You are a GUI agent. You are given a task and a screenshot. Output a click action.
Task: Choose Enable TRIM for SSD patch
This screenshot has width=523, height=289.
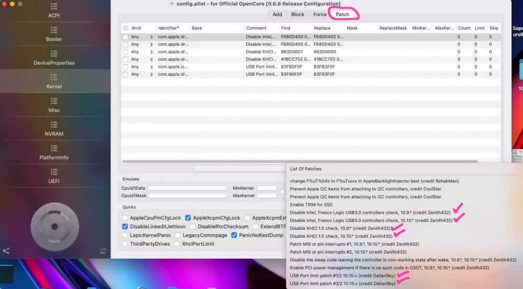[311, 205]
